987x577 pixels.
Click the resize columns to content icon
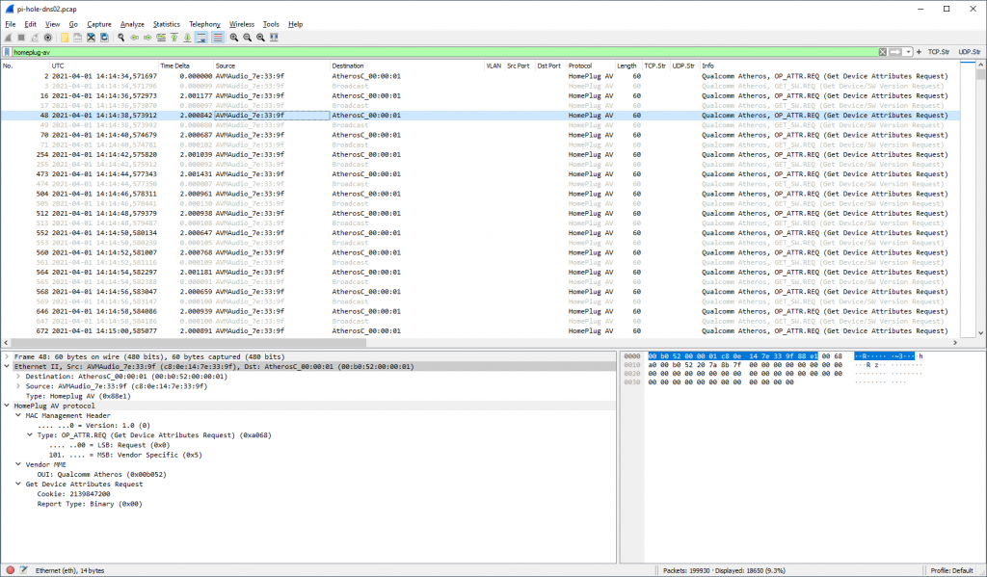273,38
